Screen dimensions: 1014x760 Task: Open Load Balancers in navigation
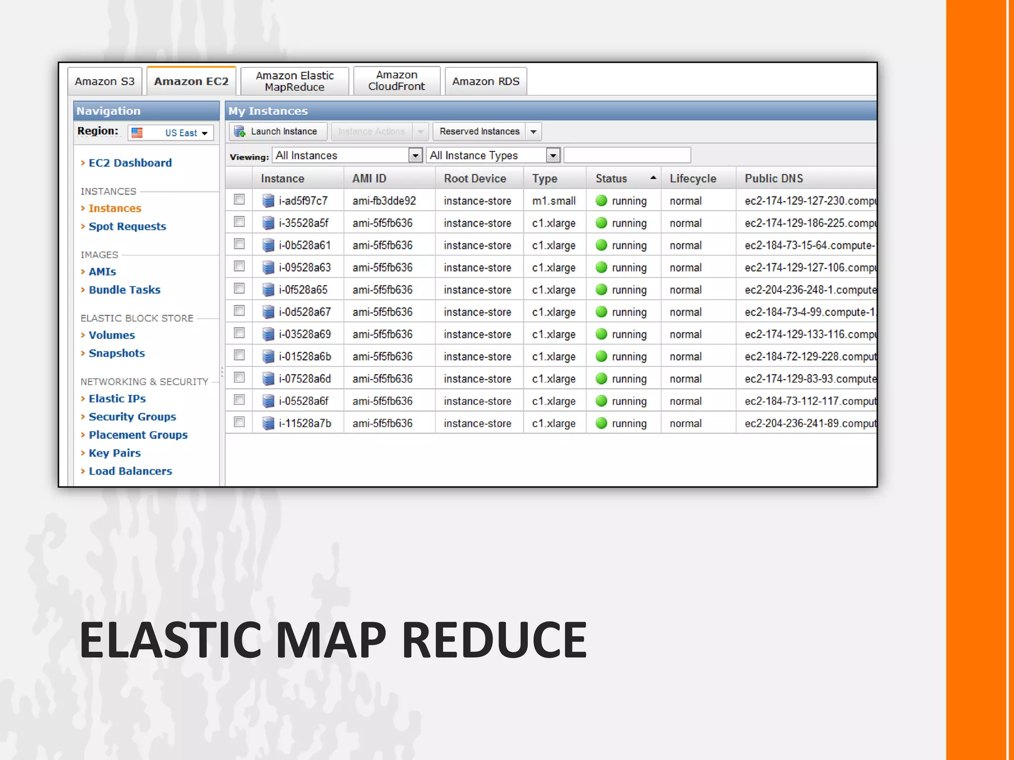(131, 471)
